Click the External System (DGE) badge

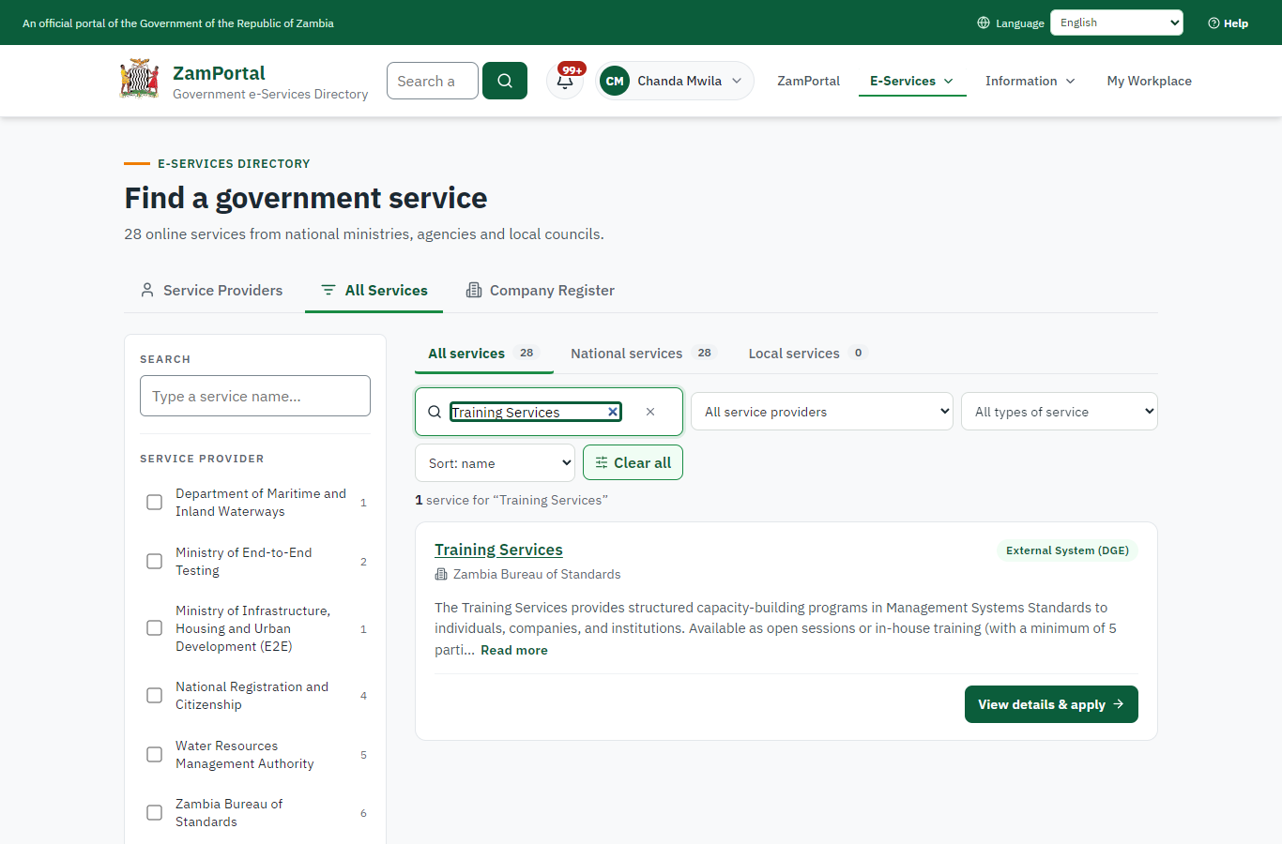(1067, 550)
